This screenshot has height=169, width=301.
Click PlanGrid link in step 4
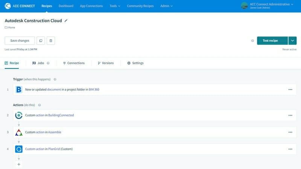[54, 149]
